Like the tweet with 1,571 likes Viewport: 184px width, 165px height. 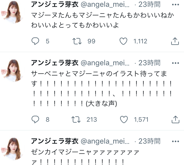coord(124,119)
